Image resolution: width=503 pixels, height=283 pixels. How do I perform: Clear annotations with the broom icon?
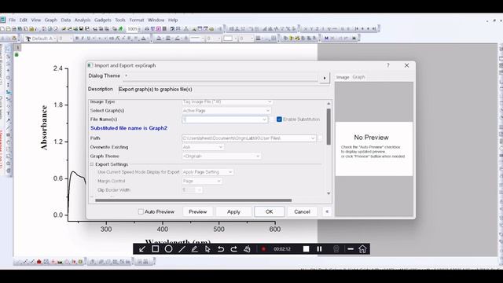coord(247,249)
